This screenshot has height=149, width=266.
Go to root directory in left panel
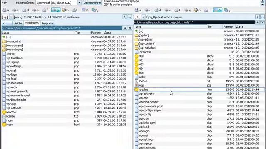pyautogui.click(x=125, y=17)
